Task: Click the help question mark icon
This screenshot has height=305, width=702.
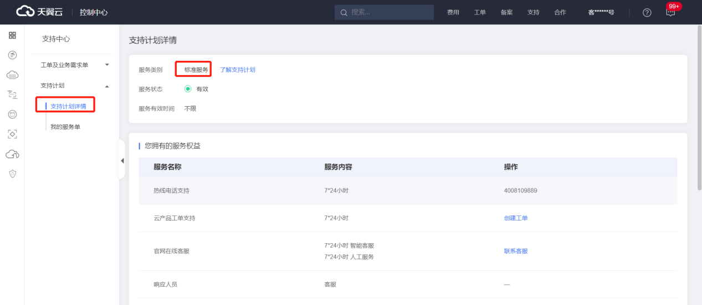Action: 647,13
